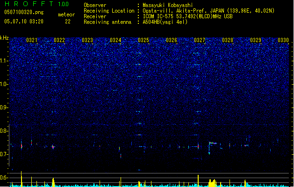The width and height of the screenshot is (294, 187).
Task: Click the 0322 time marker
Action: click(59, 40)
